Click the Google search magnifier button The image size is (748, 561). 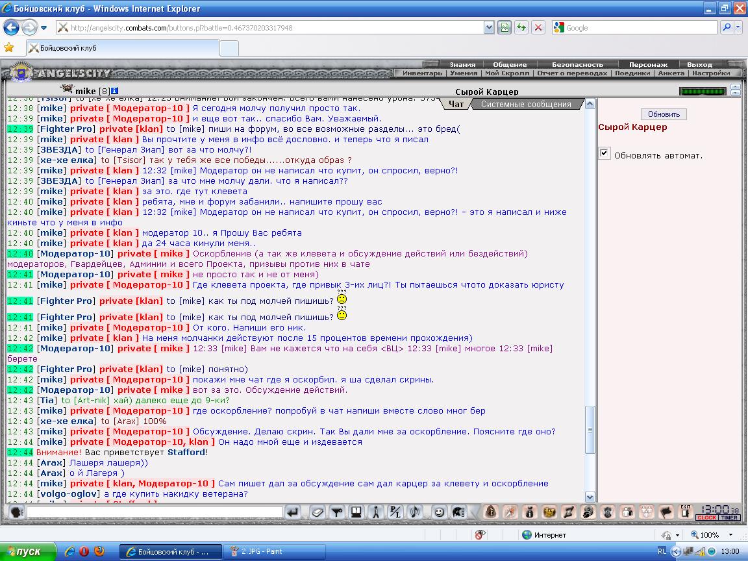coord(727,27)
